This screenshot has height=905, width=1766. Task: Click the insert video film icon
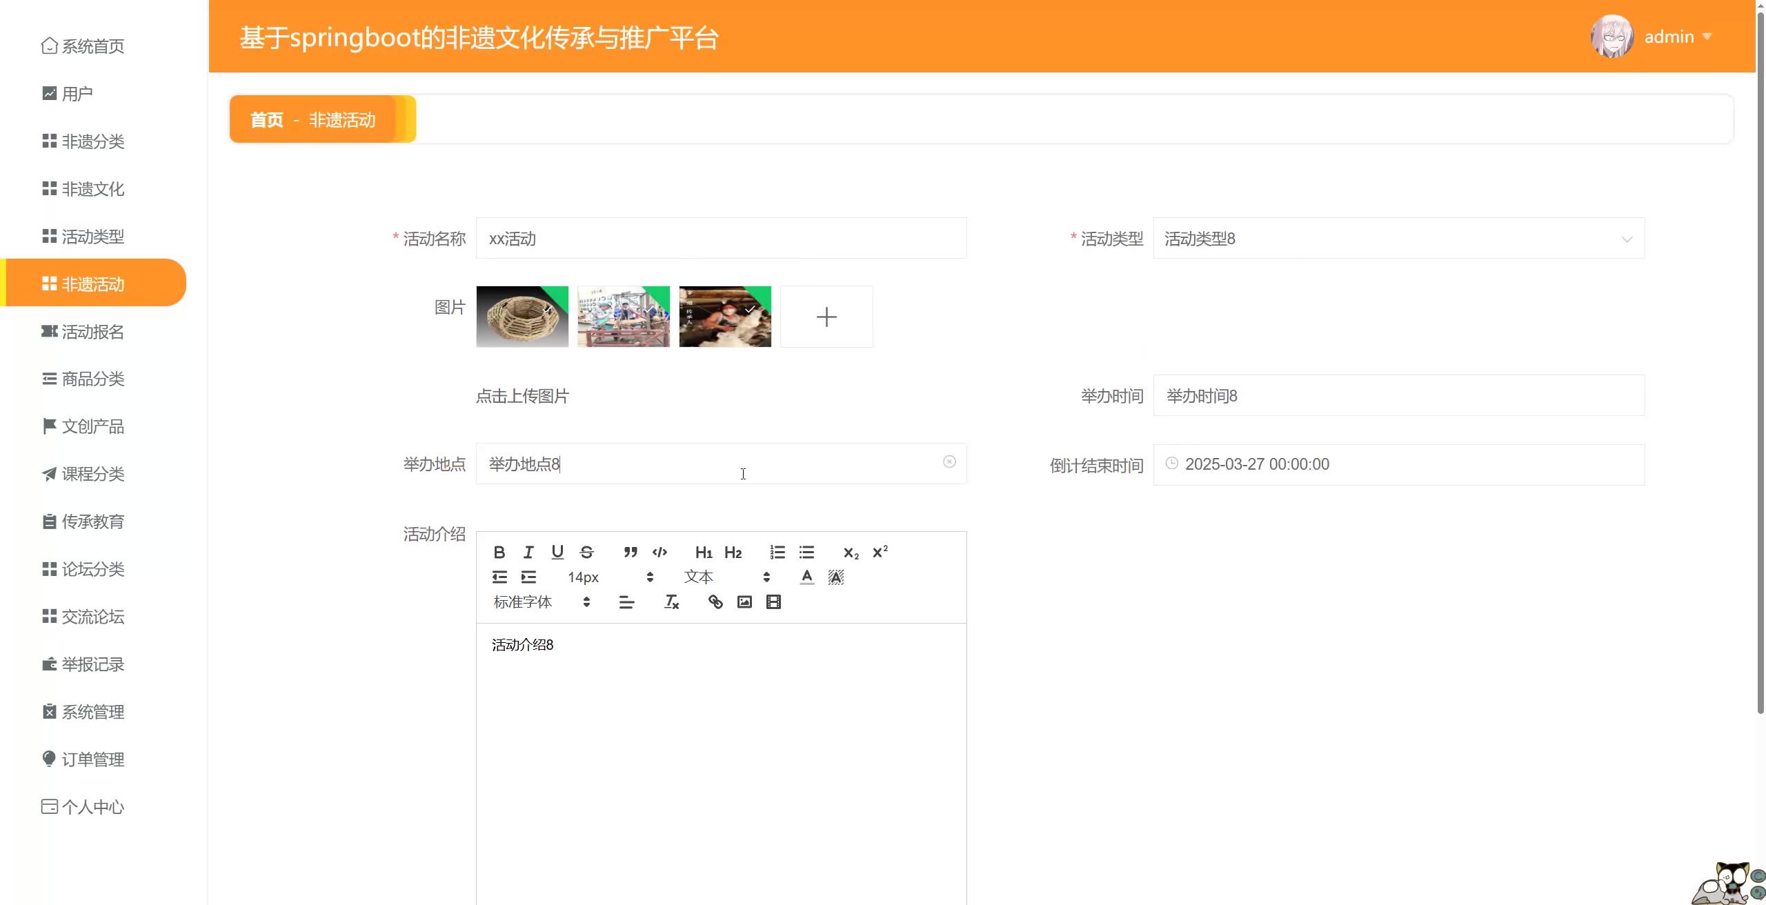point(773,602)
